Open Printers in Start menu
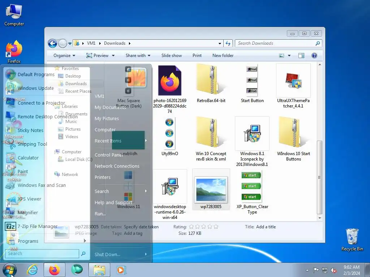This screenshot has height=277, width=370. point(102,177)
